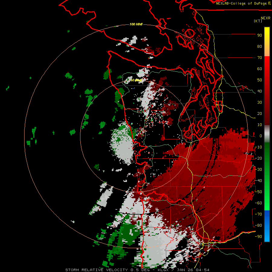272x272 pixels.
Task: Click the gray zero-velocity segment of color bar
Action: point(267,134)
